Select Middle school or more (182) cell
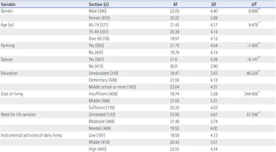Screen dimensions: 276x152 click(x=112, y=87)
